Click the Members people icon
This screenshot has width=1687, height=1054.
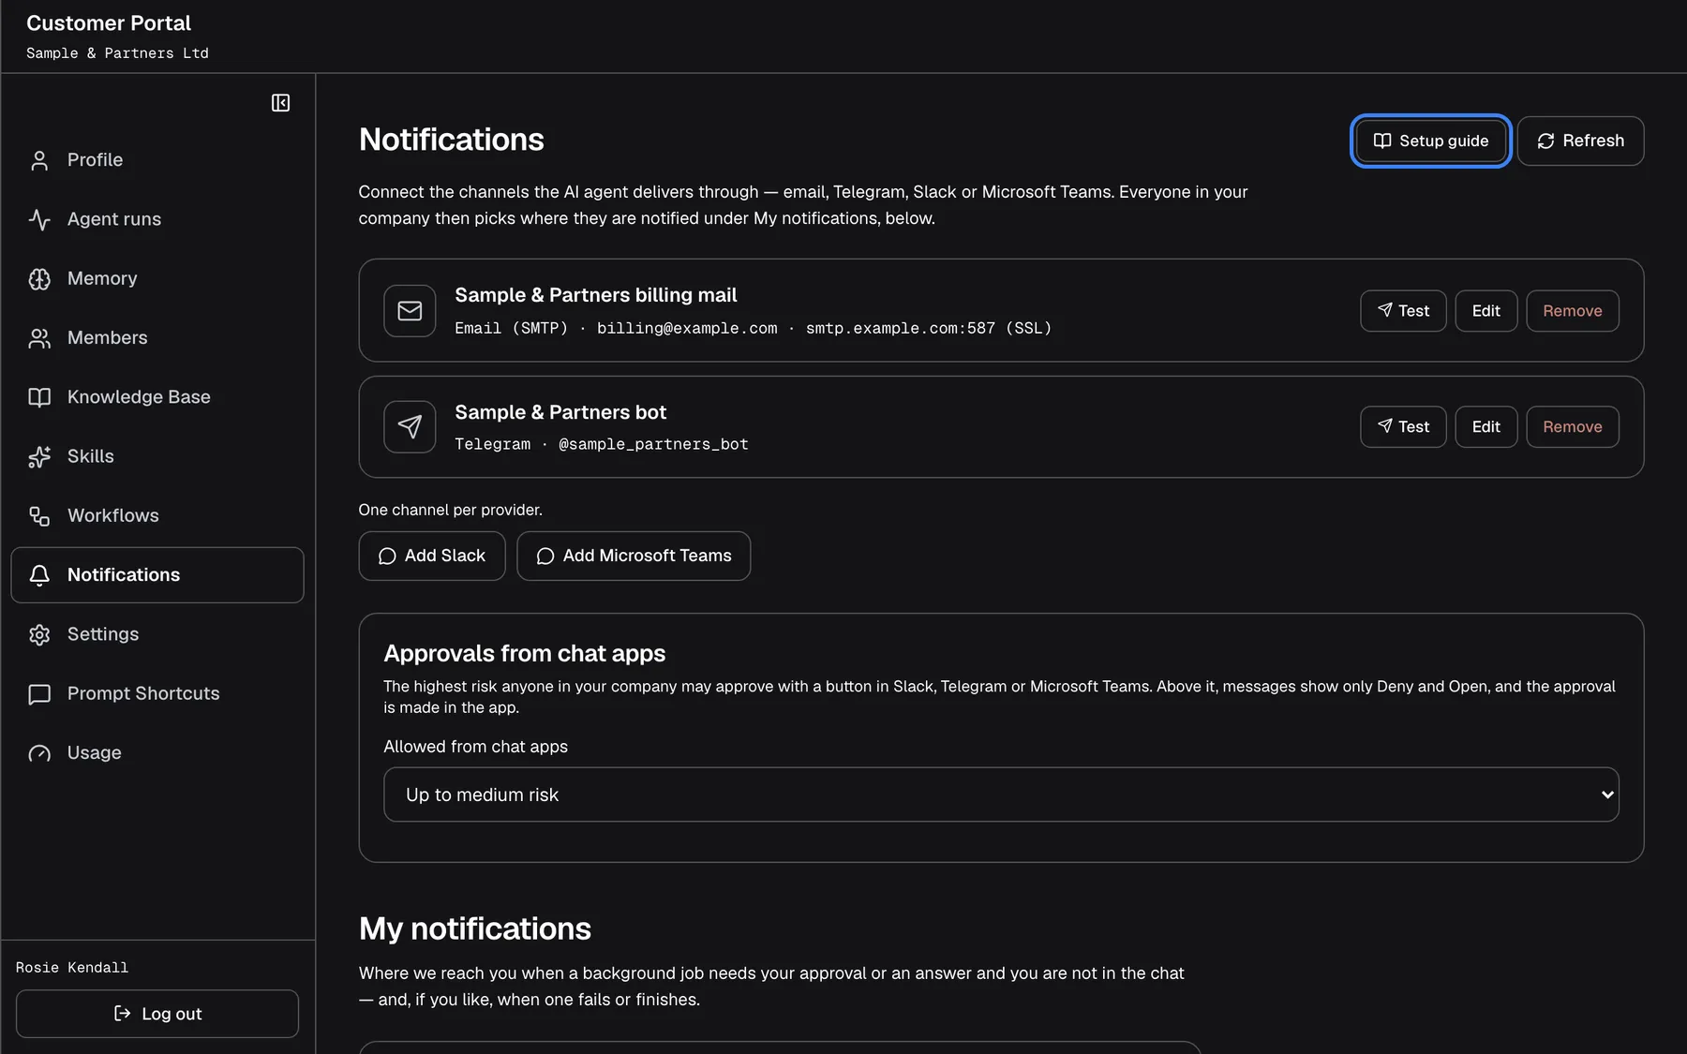39,338
